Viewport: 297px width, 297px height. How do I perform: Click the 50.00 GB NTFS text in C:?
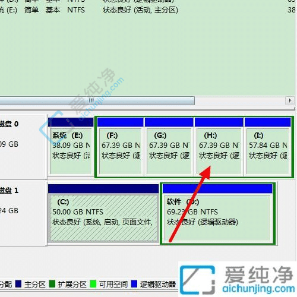click(x=78, y=212)
